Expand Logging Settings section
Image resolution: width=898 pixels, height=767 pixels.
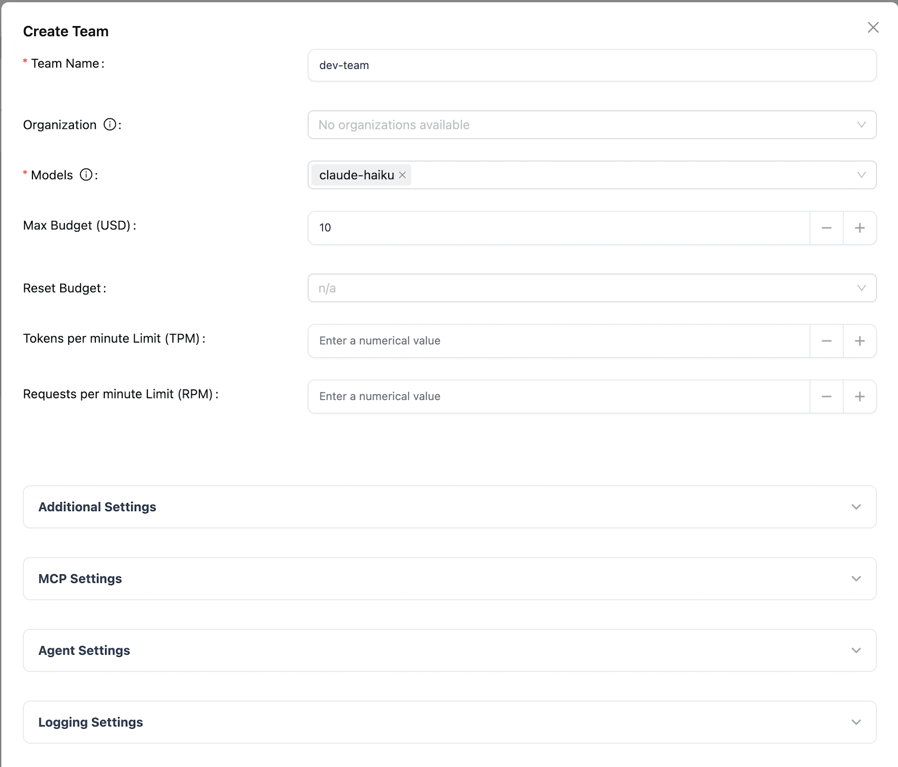tap(449, 723)
